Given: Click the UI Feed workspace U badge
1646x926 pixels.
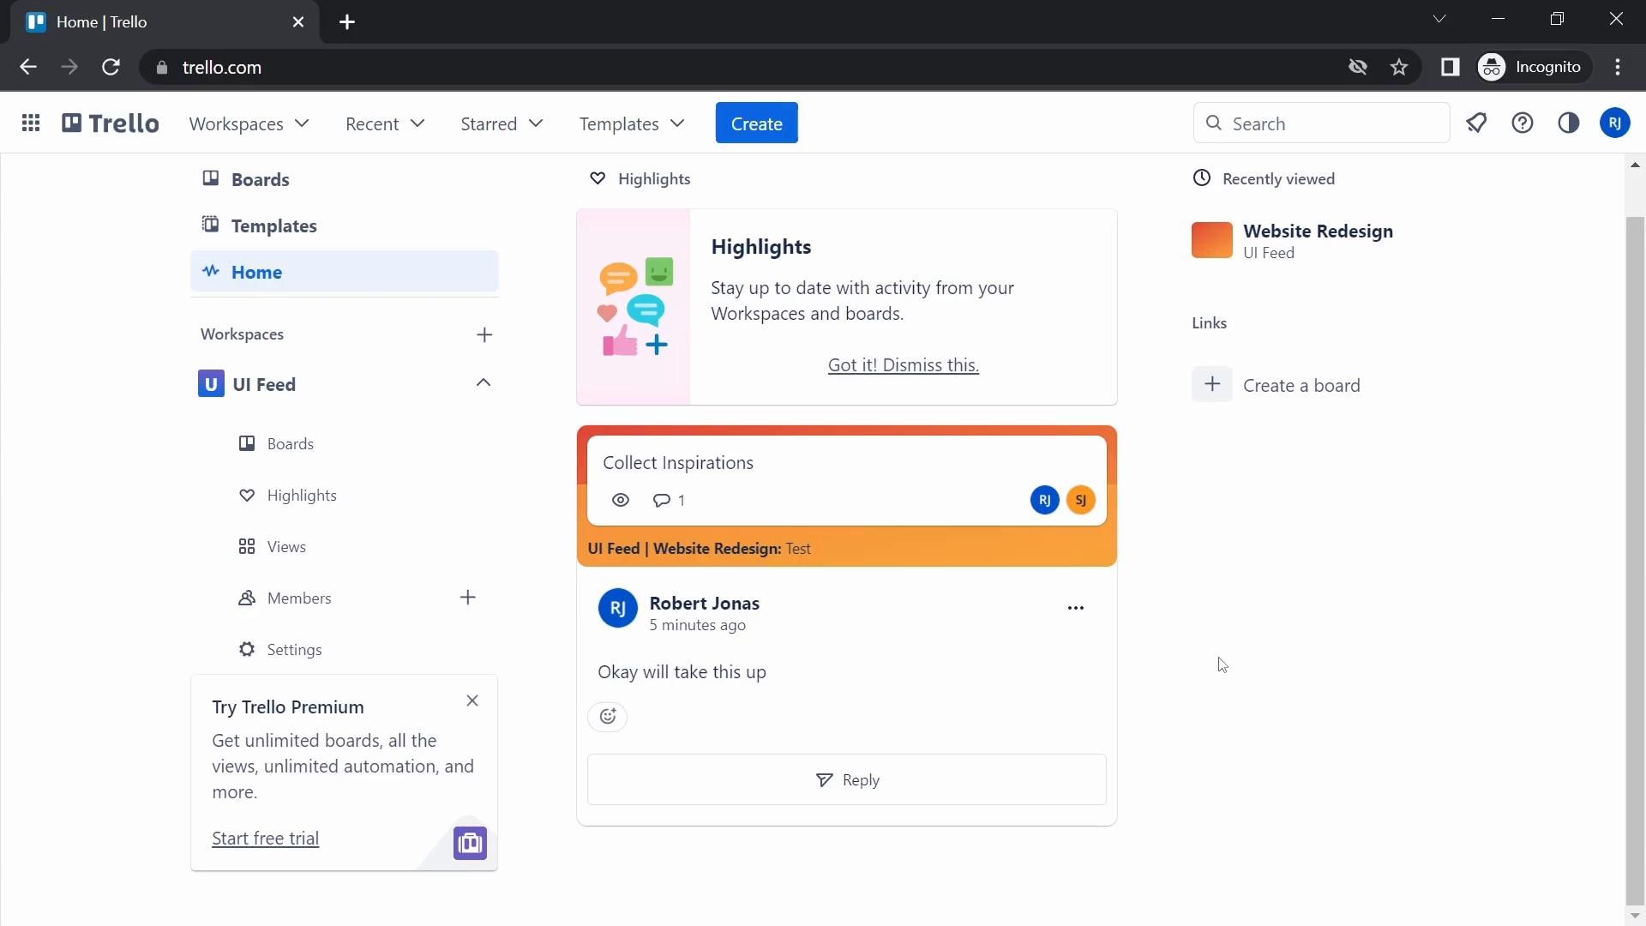Looking at the screenshot, I should coord(211,383).
